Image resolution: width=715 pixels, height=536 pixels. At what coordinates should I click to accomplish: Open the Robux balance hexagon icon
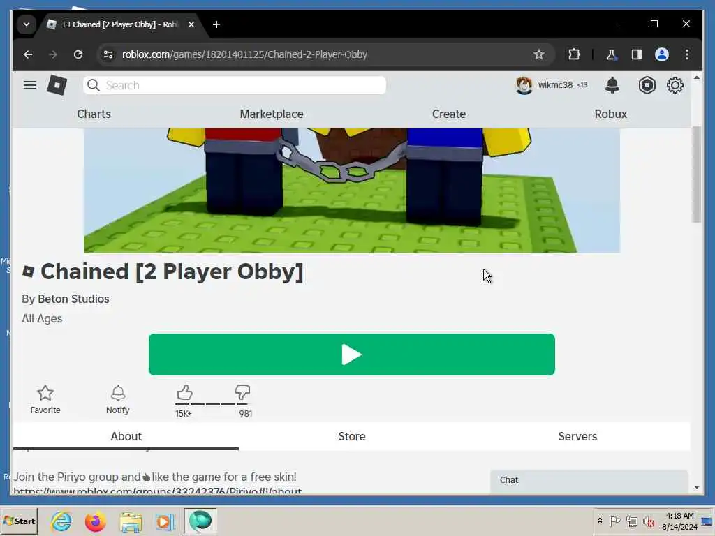tap(647, 85)
